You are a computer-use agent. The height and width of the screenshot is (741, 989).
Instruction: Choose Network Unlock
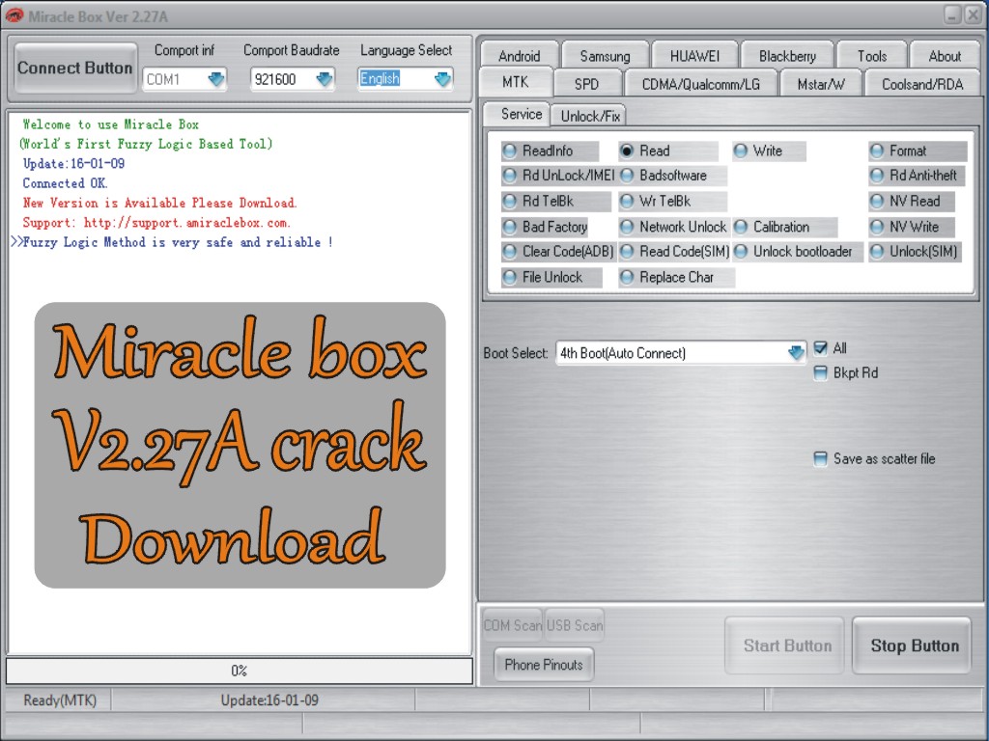pyautogui.click(x=626, y=227)
